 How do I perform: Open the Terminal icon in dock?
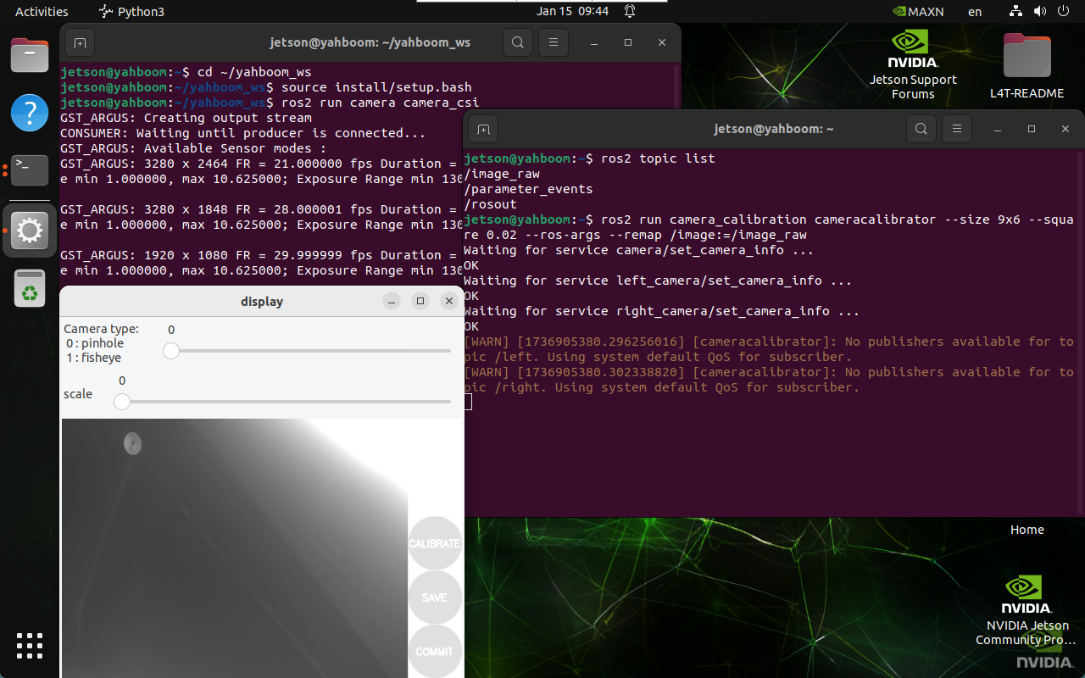pyautogui.click(x=30, y=169)
